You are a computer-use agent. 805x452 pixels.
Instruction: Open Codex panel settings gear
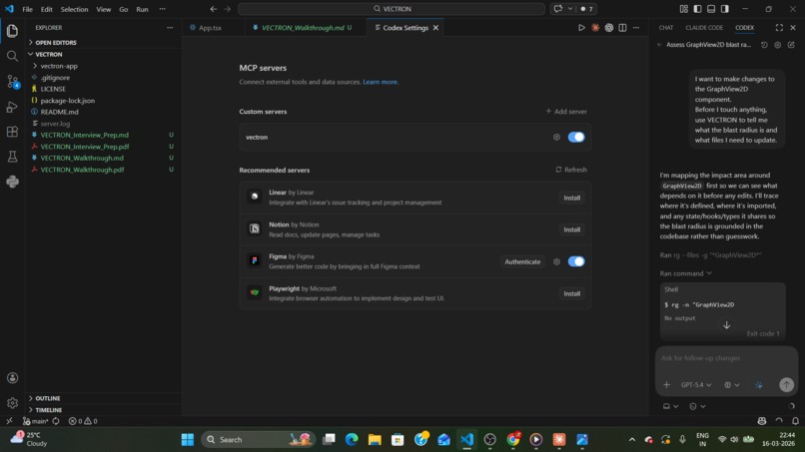click(777, 45)
